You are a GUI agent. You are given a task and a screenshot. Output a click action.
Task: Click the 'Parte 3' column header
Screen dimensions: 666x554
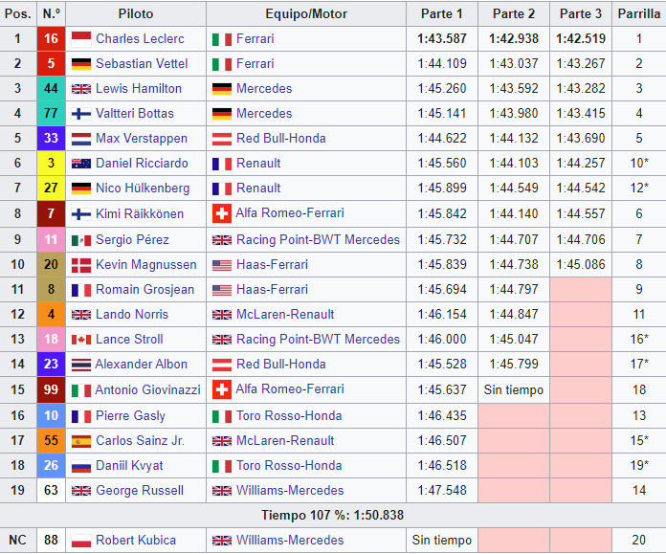pos(581,13)
